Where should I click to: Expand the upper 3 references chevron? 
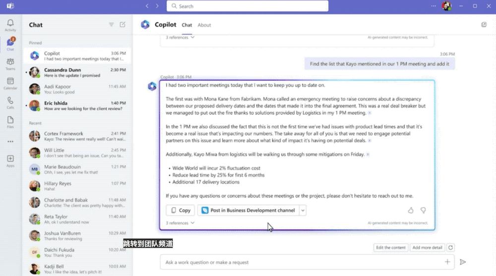point(192,37)
